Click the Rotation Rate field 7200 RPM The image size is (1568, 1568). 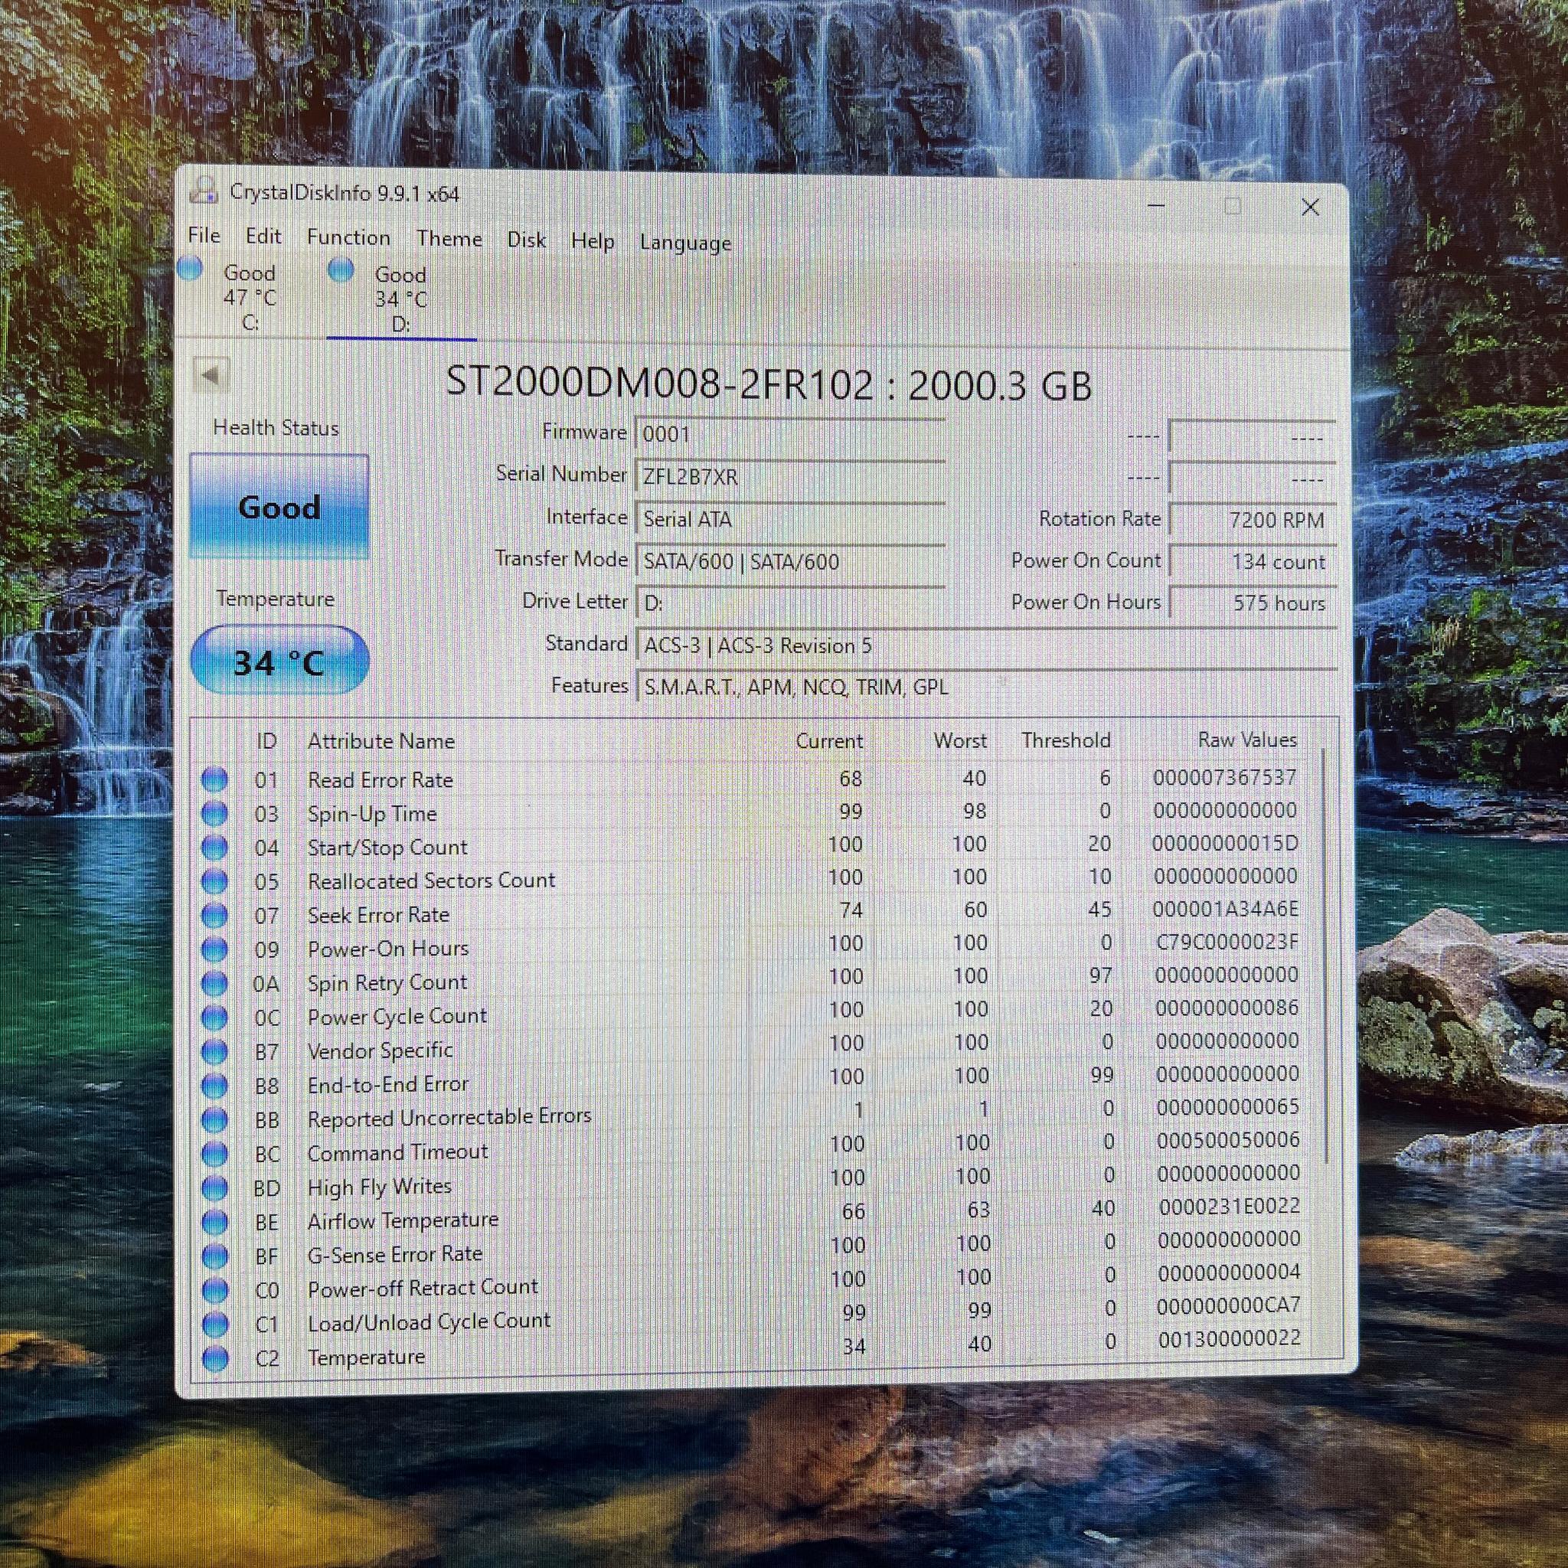1253,519
